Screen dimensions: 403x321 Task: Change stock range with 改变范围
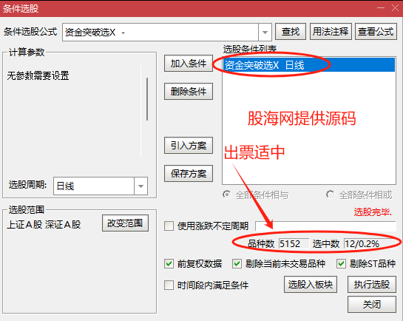[125, 223]
